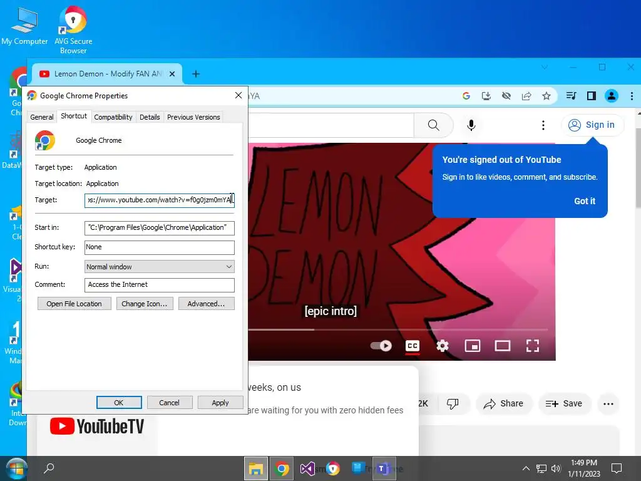Toggle Chrome's side panel icon
Image resolution: width=641 pixels, height=481 pixels.
pyautogui.click(x=591, y=96)
